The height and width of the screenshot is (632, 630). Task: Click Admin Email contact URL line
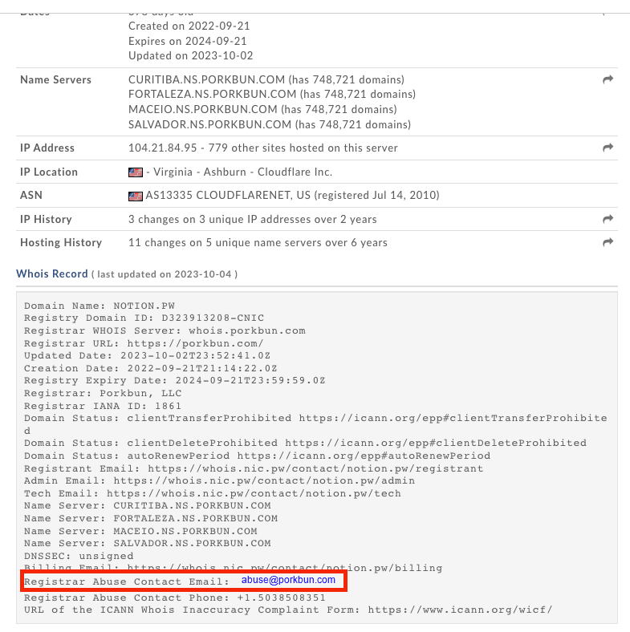coord(219,481)
